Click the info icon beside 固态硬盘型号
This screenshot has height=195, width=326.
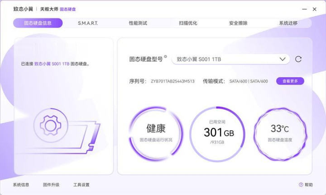[166, 56]
